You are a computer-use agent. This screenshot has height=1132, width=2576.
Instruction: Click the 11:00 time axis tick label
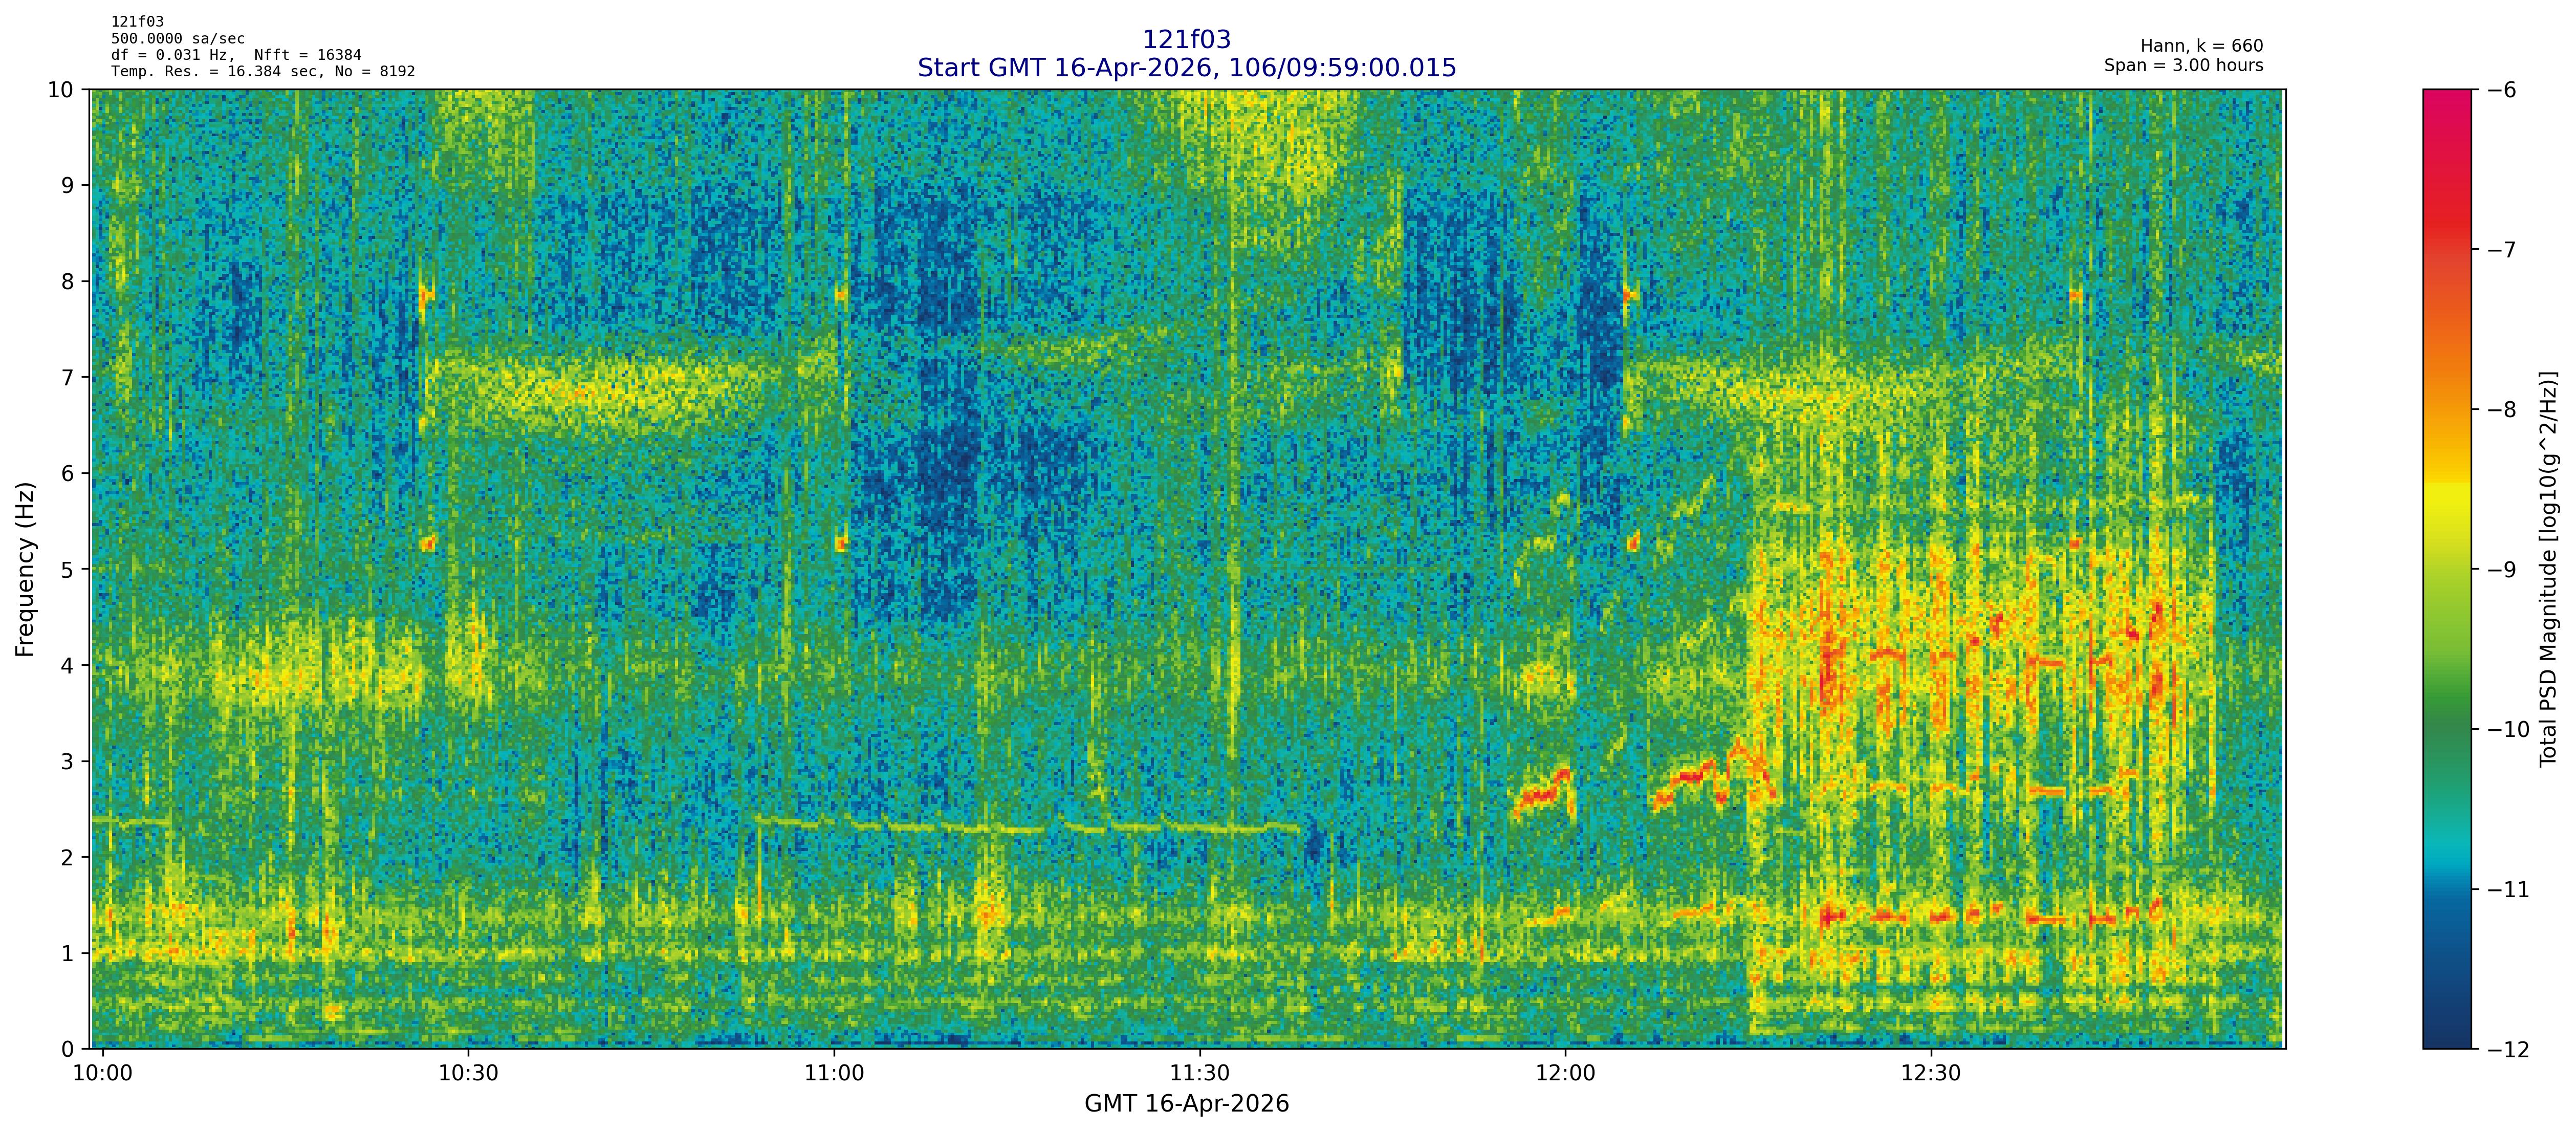point(834,1073)
